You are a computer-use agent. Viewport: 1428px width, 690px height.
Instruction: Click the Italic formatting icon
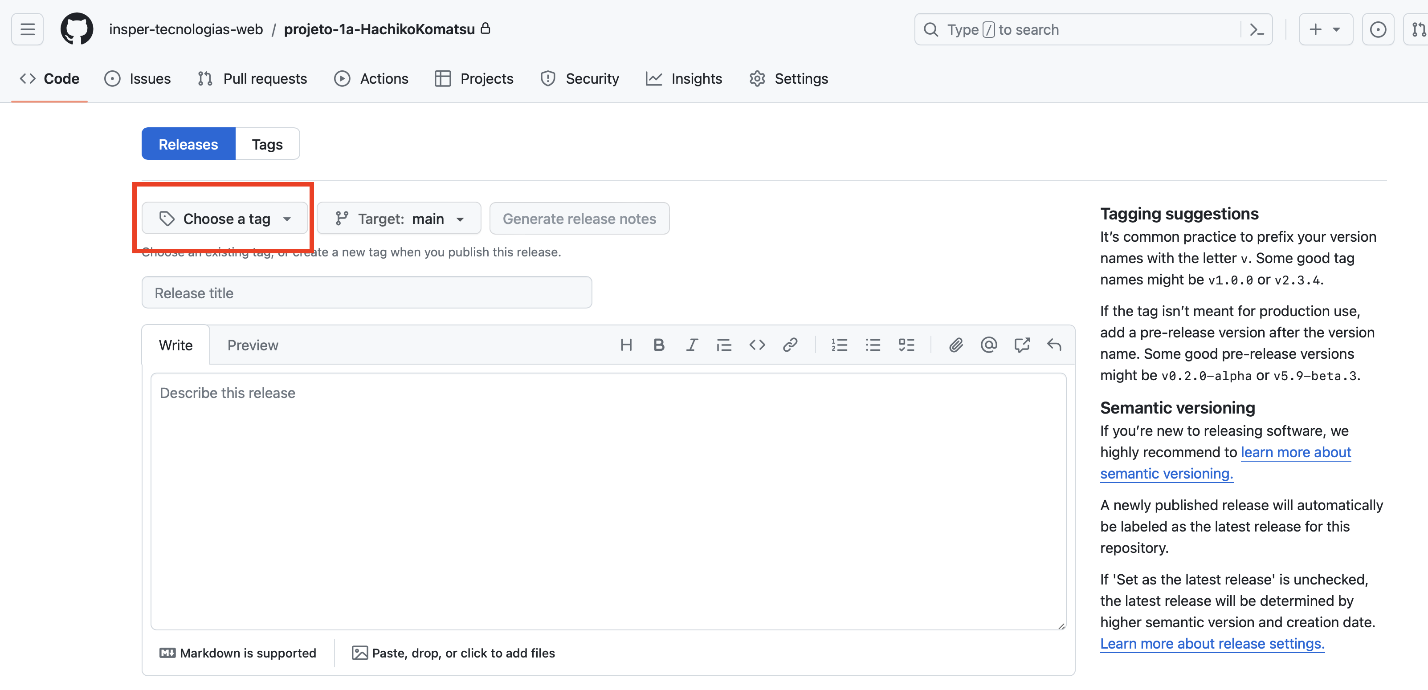(x=691, y=345)
